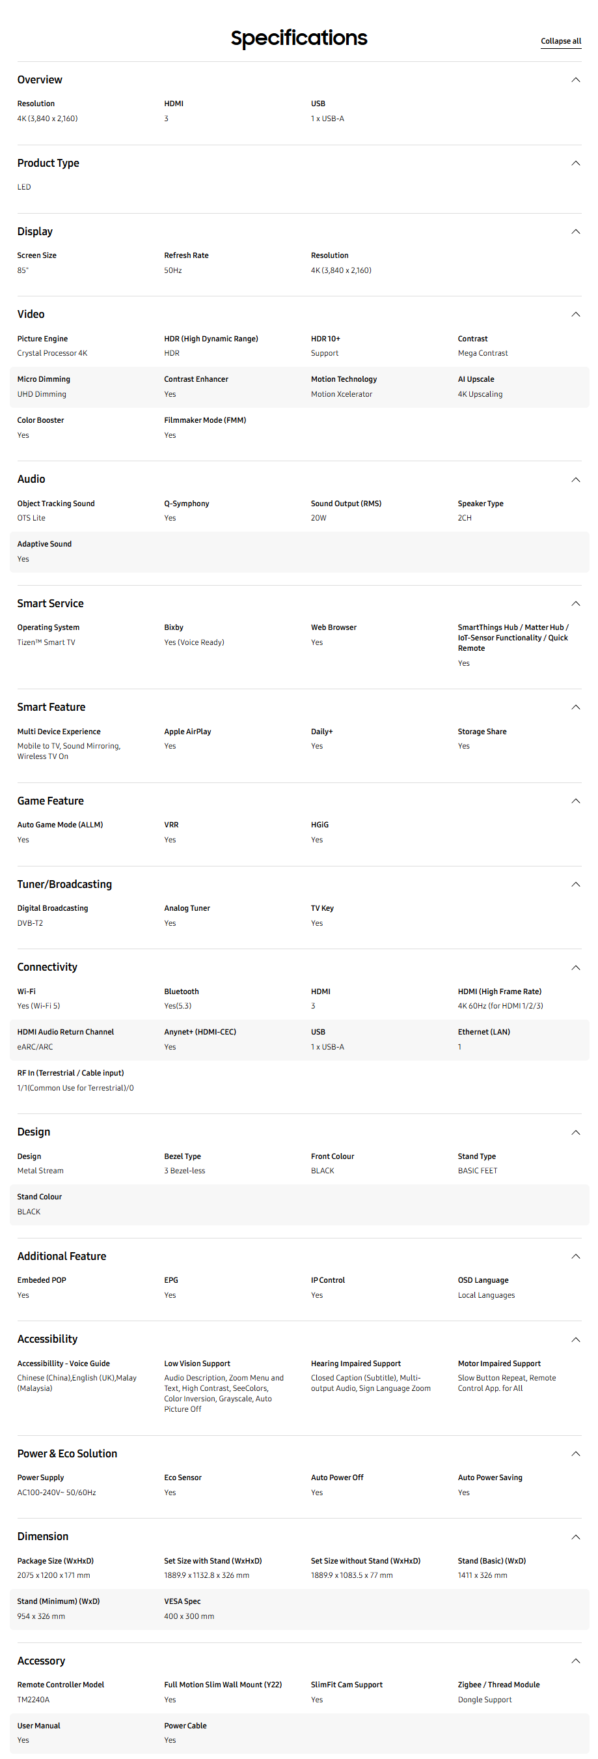Click the Specifications page title
This screenshot has height=1759, width=598.
(x=299, y=38)
